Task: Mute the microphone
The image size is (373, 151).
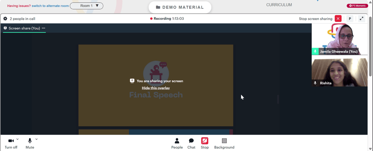Action: point(30,144)
